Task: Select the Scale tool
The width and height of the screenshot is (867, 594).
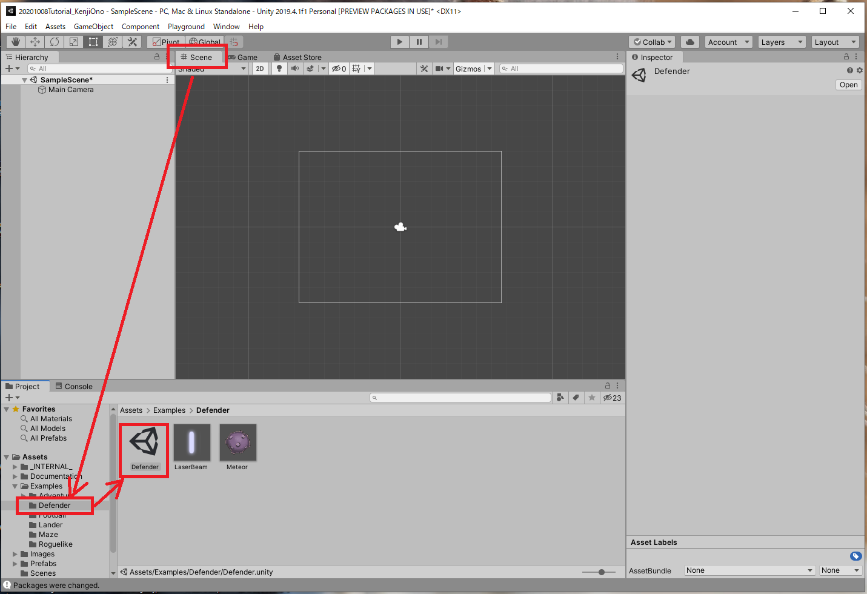Action: tap(74, 42)
